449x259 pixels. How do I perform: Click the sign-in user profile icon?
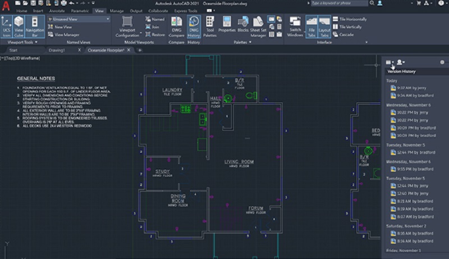(x=380, y=3)
